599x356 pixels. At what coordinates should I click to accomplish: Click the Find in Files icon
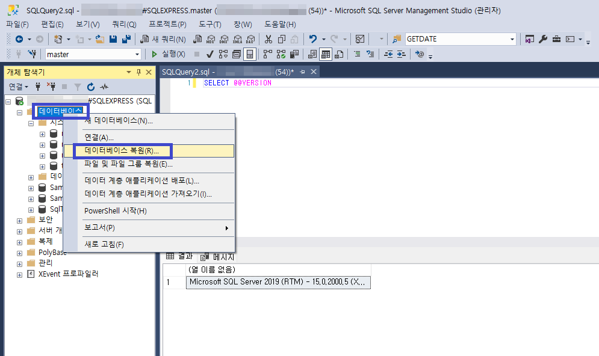point(397,39)
